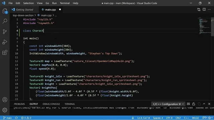Screen dimensions: 214x120
Task: Switch to the Getting Started tab
Action: [24, 10]
